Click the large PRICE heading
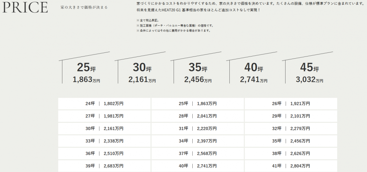Viewport: 367px width, 172px height. [x=25, y=7]
